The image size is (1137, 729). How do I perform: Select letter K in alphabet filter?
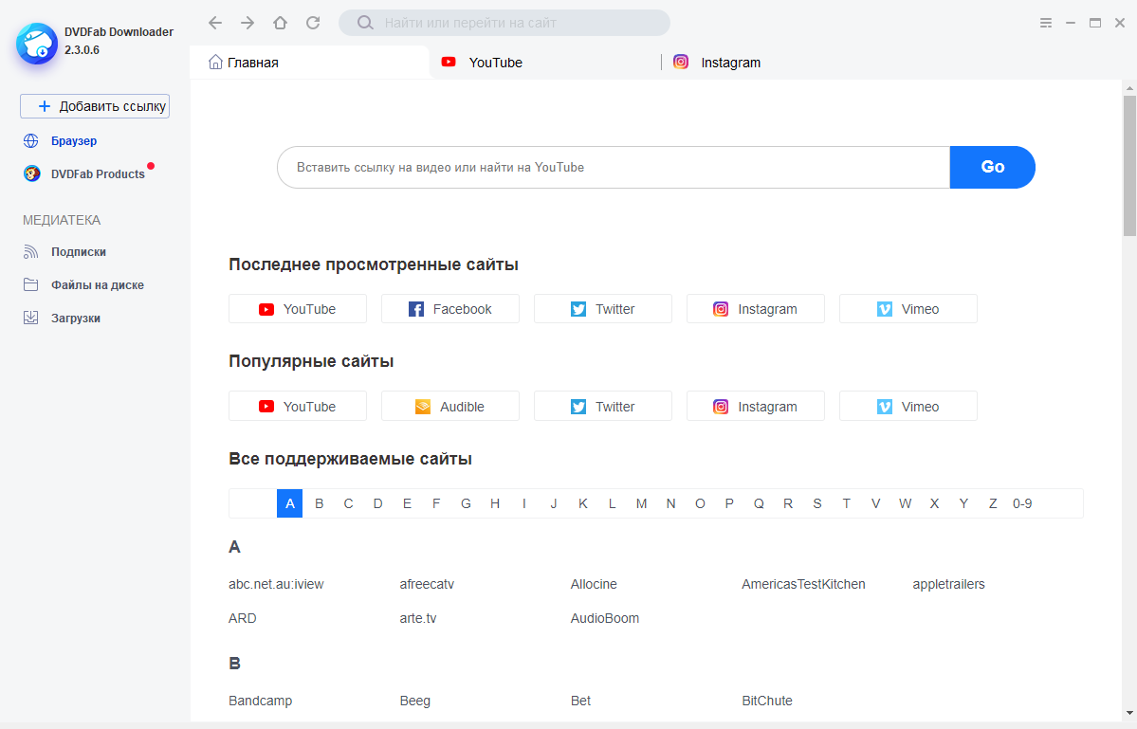(x=583, y=503)
